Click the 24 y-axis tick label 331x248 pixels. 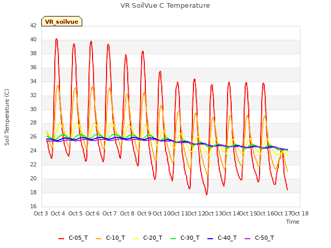[33, 150]
